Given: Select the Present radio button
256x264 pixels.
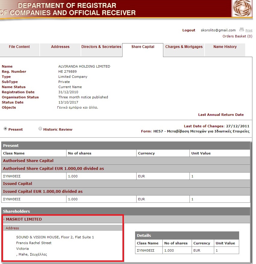Looking at the screenshot, I should pos(5,129).
